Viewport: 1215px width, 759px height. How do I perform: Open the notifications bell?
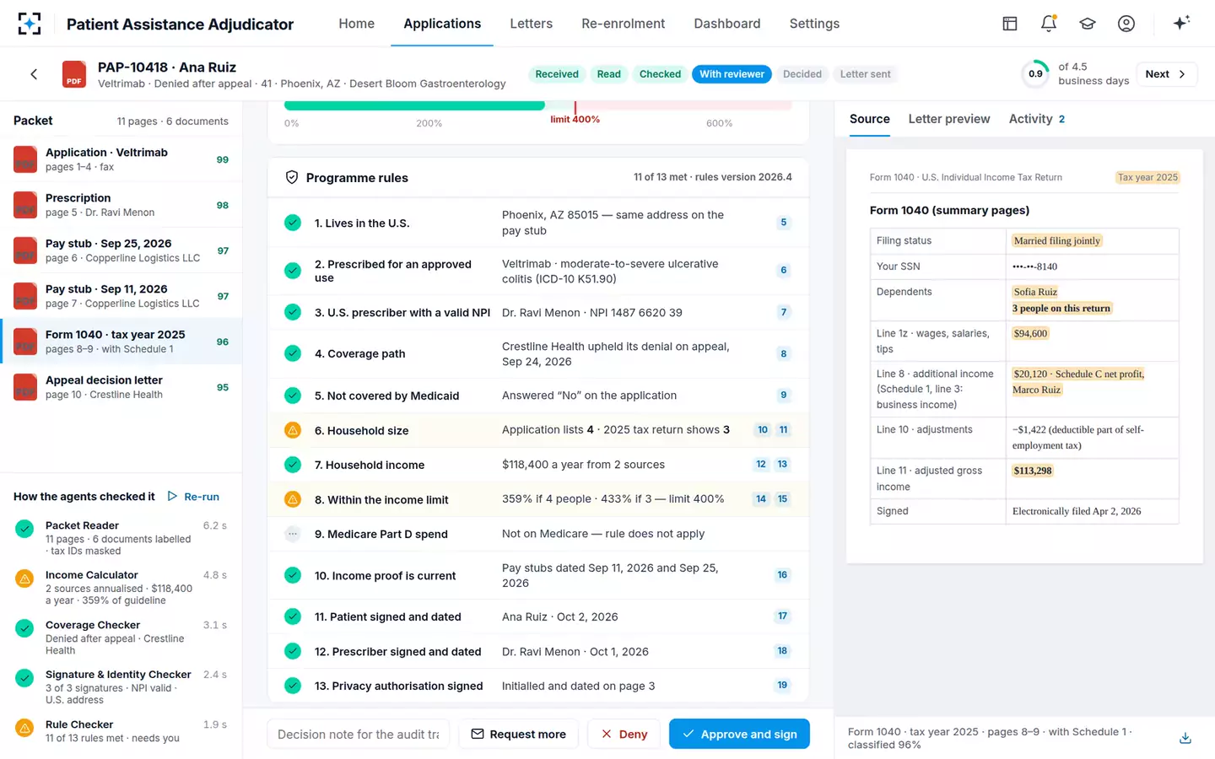click(1049, 24)
